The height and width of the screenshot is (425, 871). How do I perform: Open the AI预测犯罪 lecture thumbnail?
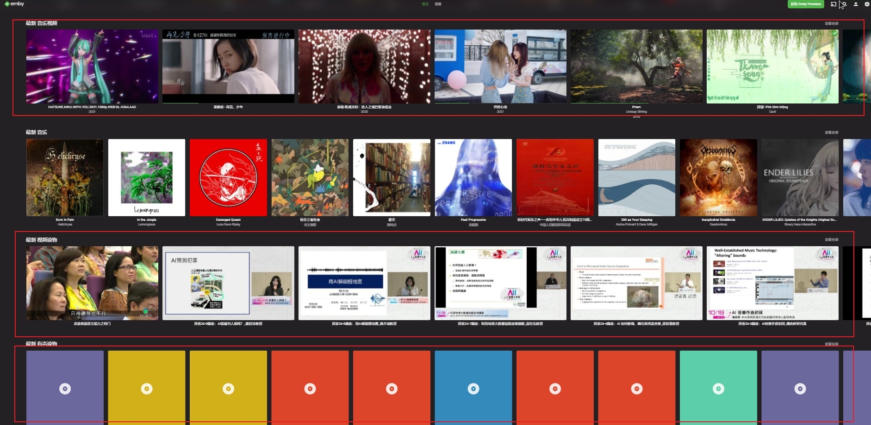click(x=228, y=283)
